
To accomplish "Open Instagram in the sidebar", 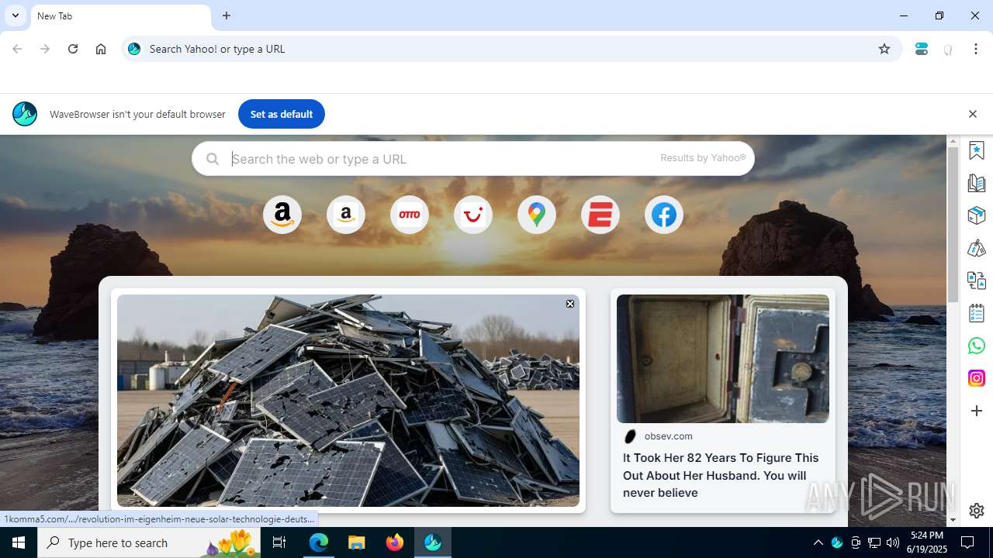I will click(977, 378).
